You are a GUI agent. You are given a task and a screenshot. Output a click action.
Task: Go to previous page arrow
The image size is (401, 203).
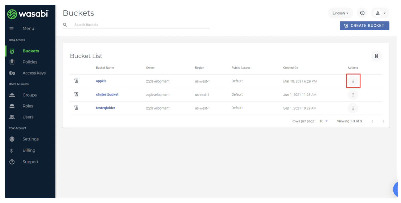pyautogui.click(x=372, y=121)
